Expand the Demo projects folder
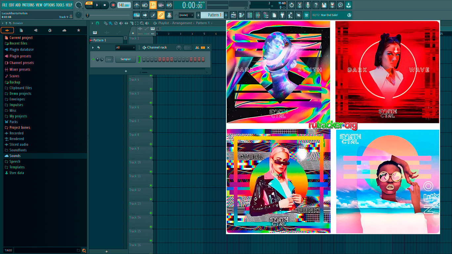Screen dimensions: 452x254 (x=20, y=94)
